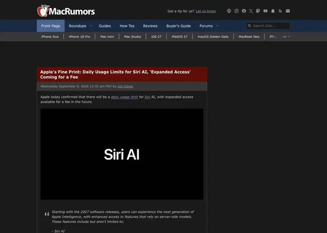The image size is (327, 233).
Task: Click the quote text 'Starting with the 2027 software releases'
Action: (85, 212)
